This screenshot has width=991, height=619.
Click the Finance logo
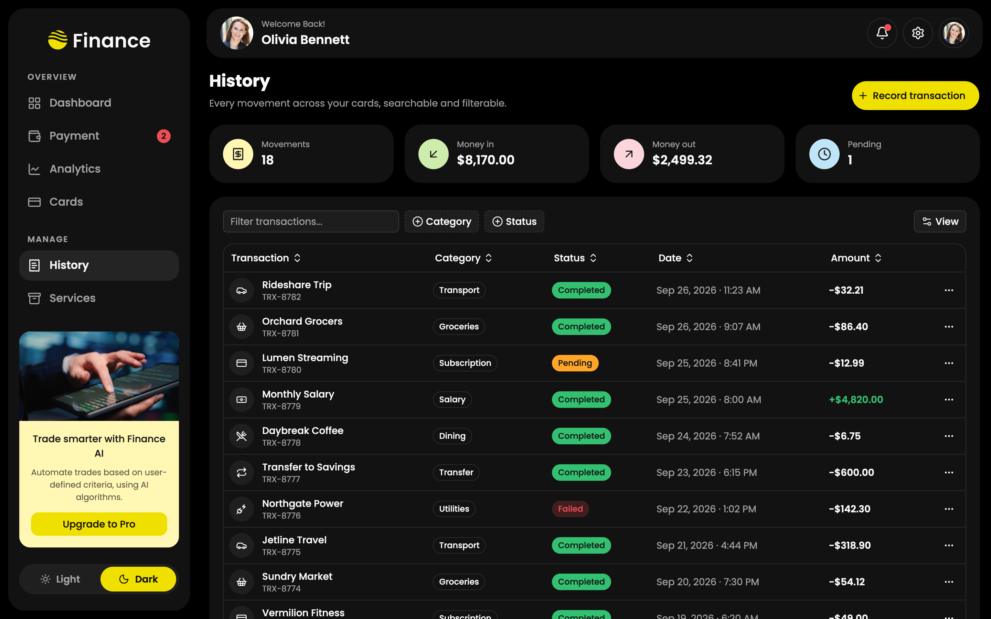99,40
